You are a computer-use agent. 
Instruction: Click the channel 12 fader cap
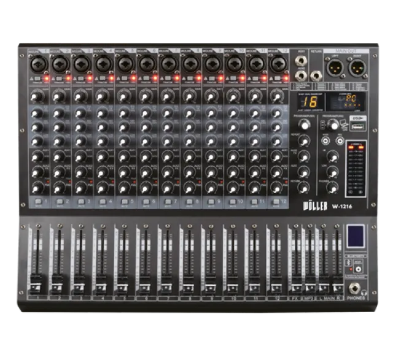tap(276, 284)
